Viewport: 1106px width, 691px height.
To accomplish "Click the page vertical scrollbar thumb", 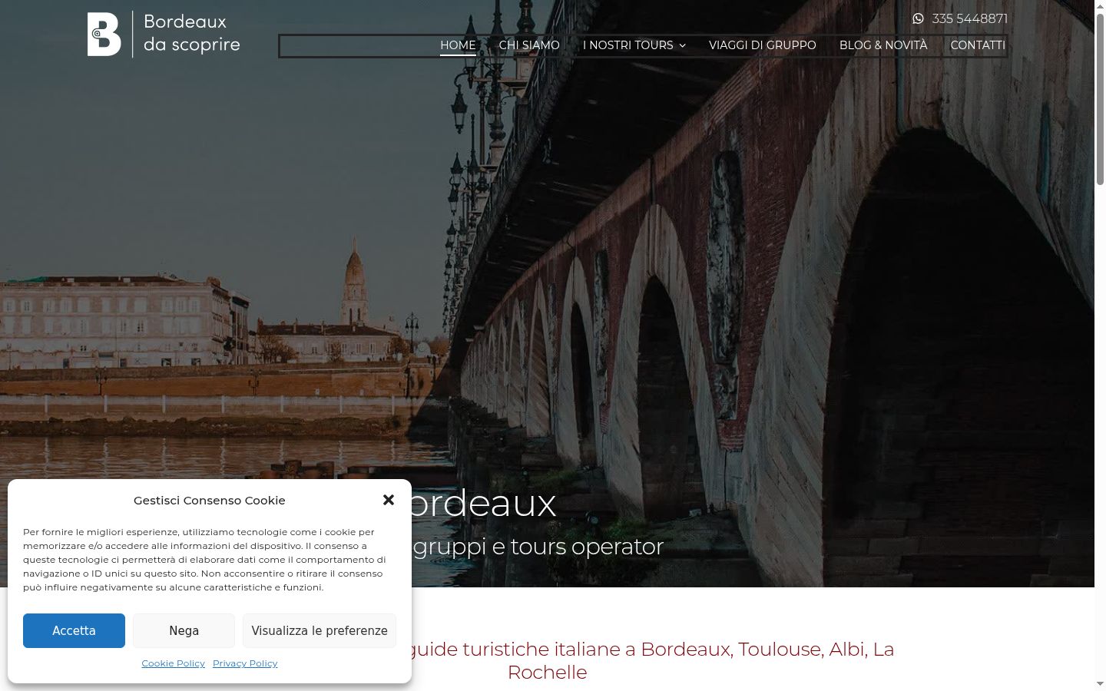I will pos(1100,100).
